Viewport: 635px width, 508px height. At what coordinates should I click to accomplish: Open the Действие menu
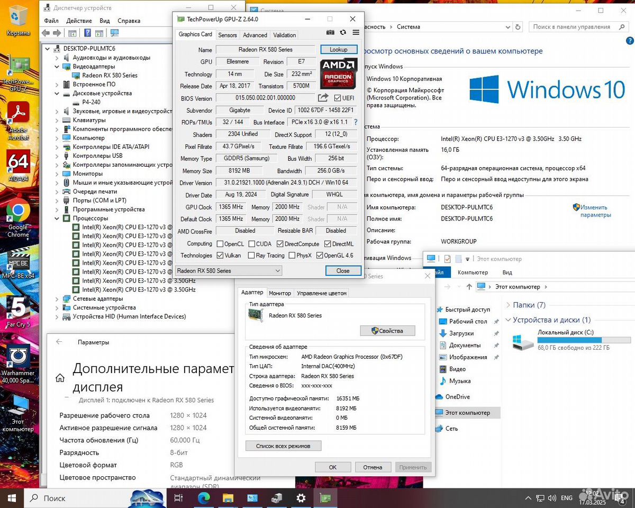coord(79,21)
